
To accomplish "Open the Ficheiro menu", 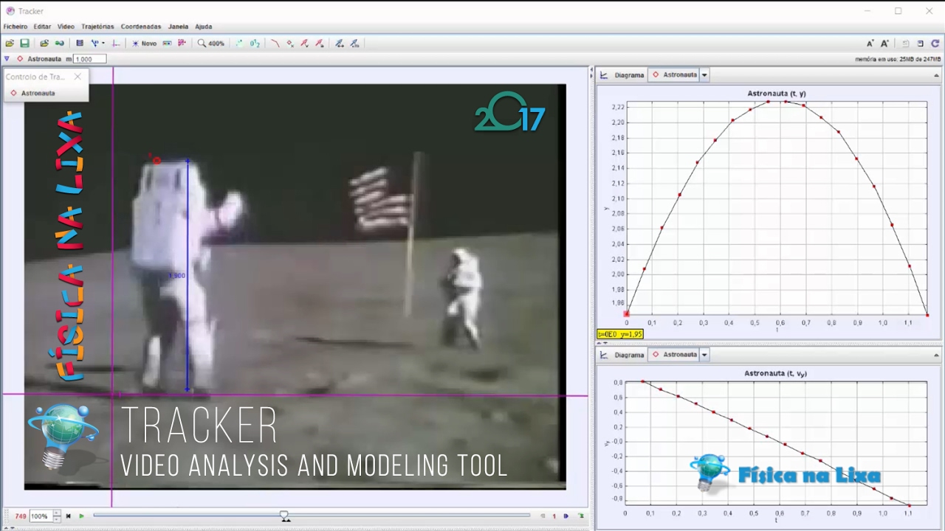I will tap(16, 26).
